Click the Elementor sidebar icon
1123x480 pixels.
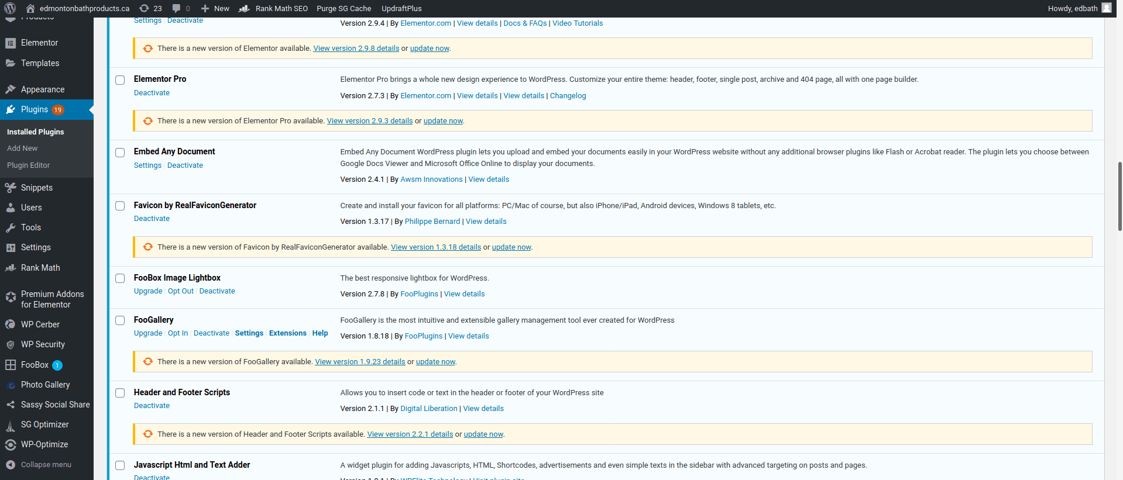[11, 43]
